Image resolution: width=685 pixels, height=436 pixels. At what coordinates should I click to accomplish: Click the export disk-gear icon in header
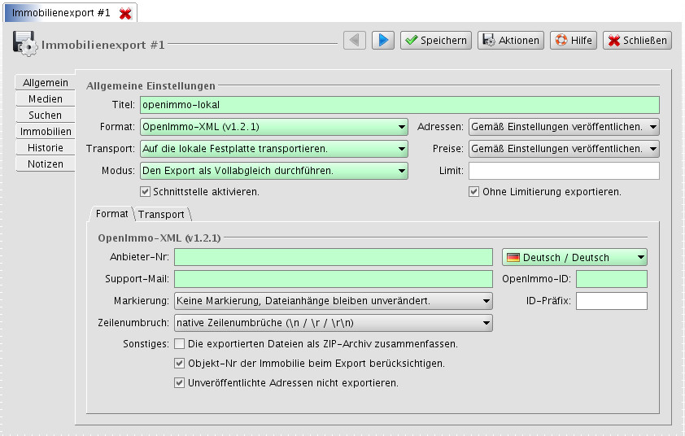(x=24, y=42)
